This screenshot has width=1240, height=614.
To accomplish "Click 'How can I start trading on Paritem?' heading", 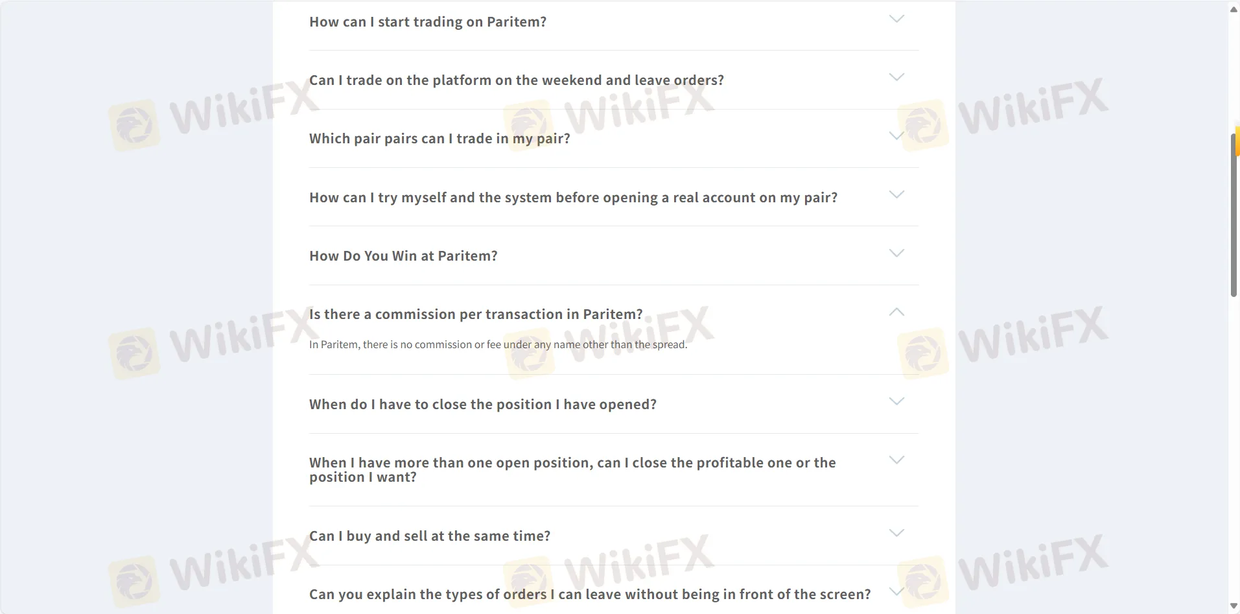I will [428, 22].
